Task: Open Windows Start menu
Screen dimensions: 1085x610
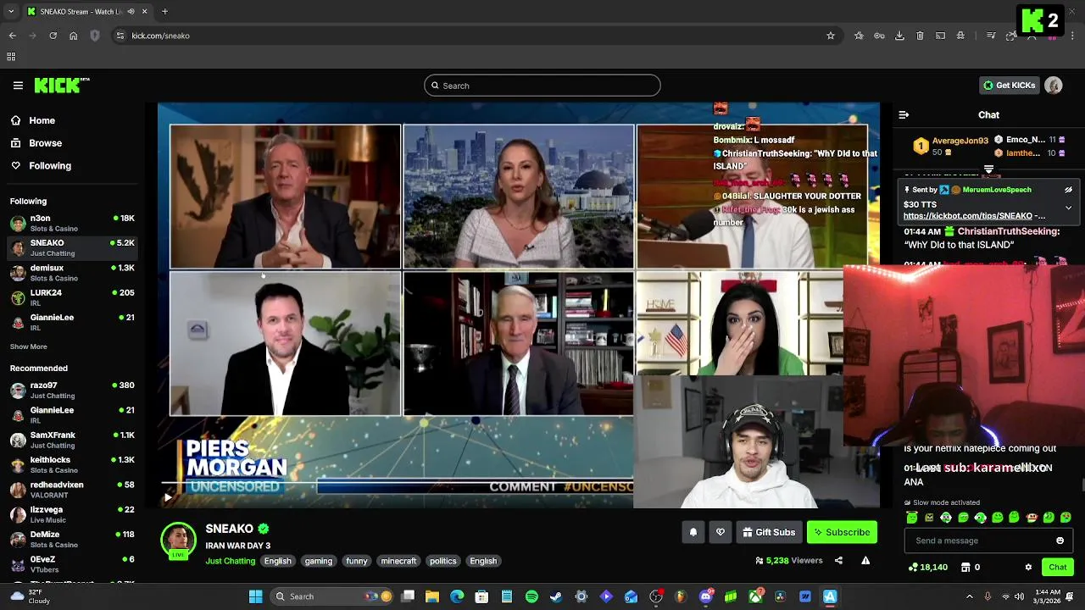Action: point(255,596)
